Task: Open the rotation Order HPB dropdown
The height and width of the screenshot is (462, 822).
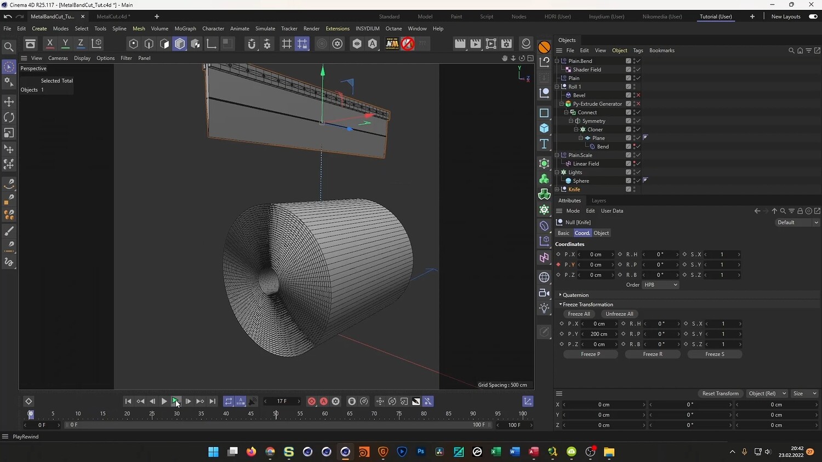Action: coord(660,285)
